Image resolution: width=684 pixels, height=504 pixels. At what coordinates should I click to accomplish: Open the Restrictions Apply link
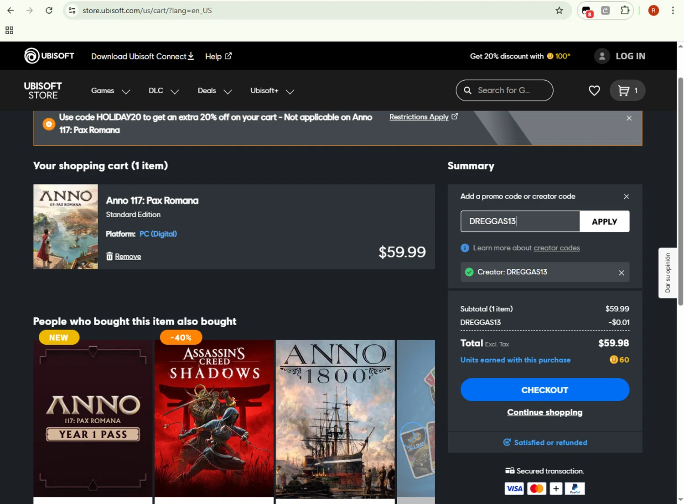click(423, 117)
